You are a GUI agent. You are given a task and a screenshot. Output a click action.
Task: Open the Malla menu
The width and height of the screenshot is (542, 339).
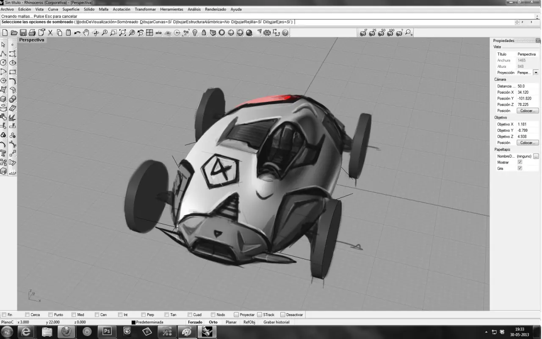pyautogui.click(x=103, y=9)
